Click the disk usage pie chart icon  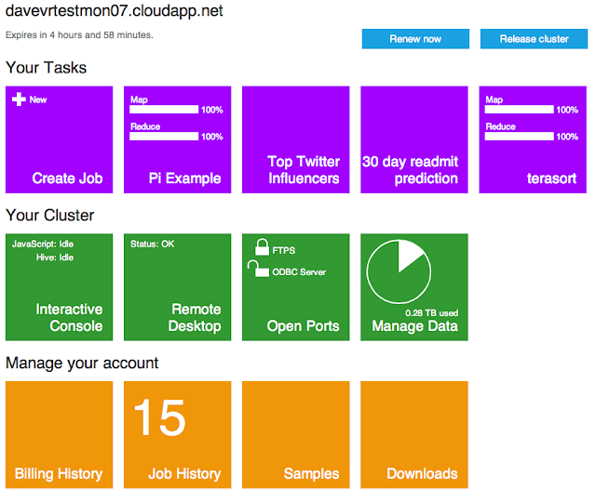[399, 271]
